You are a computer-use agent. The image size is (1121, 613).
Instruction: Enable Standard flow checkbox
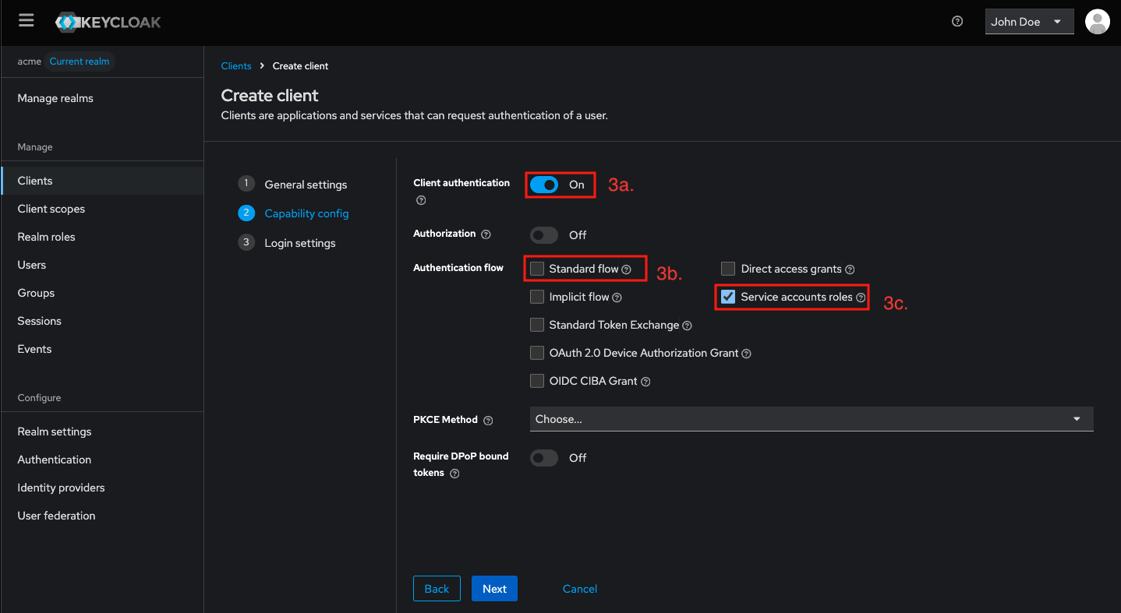536,268
